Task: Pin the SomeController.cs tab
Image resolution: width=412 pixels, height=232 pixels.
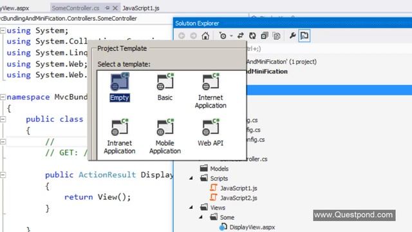Action: click(x=108, y=8)
